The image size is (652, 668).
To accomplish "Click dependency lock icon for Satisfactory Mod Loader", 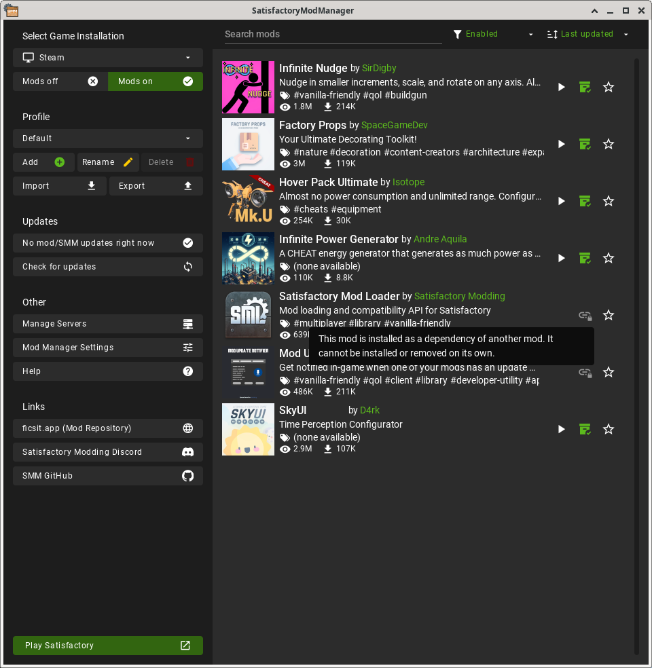I will pyautogui.click(x=585, y=316).
